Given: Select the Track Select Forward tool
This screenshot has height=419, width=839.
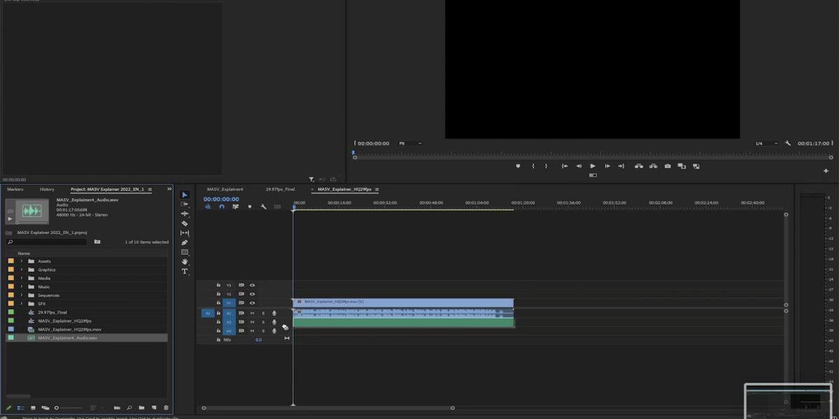Looking at the screenshot, I should pos(185,204).
